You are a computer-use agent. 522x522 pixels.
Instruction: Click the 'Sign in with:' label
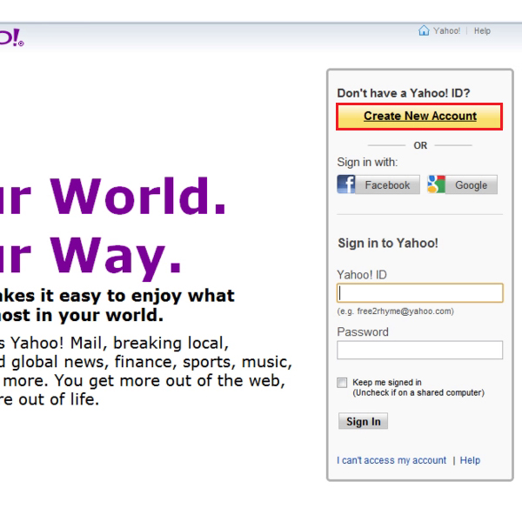click(367, 162)
